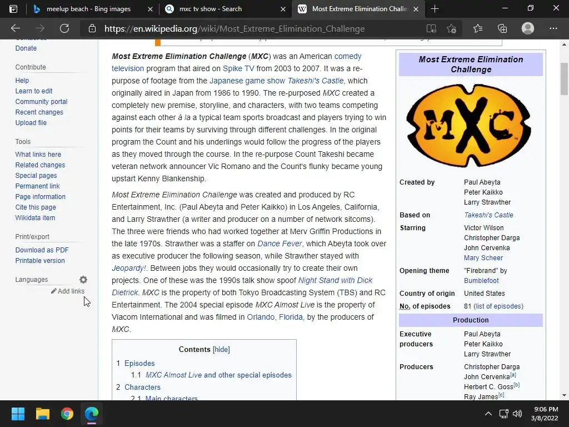View site info via padlock icon

pos(92,28)
